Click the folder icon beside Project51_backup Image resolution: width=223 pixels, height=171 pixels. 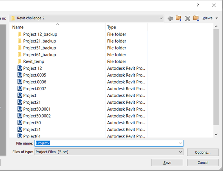pos(20,48)
